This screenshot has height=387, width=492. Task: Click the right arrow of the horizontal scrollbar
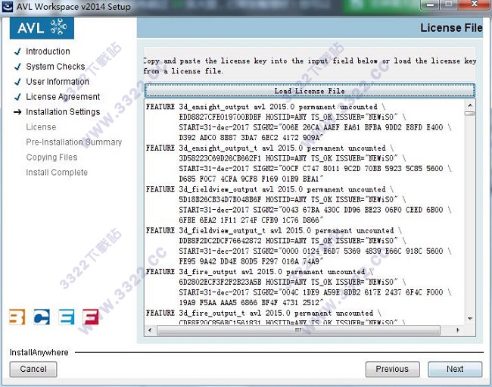point(458,330)
